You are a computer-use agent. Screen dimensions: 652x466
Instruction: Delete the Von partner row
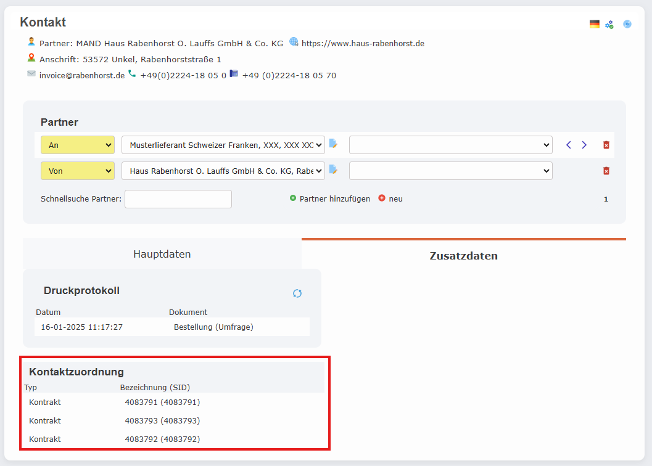606,171
